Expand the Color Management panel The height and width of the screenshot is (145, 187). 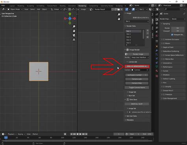pyautogui.click(x=170, y=99)
